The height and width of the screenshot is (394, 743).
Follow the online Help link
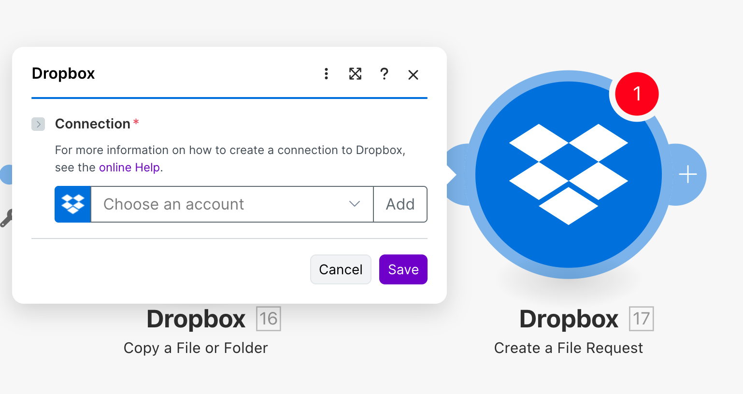[x=129, y=168]
